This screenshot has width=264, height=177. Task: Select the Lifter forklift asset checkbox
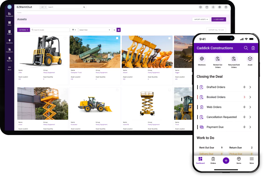tap(65, 38)
